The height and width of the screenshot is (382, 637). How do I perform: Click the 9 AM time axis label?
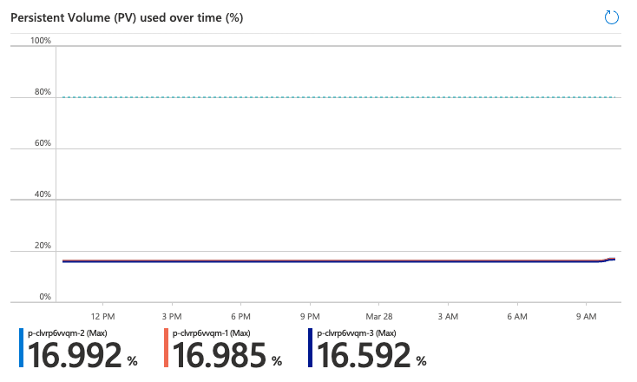click(586, 315)
